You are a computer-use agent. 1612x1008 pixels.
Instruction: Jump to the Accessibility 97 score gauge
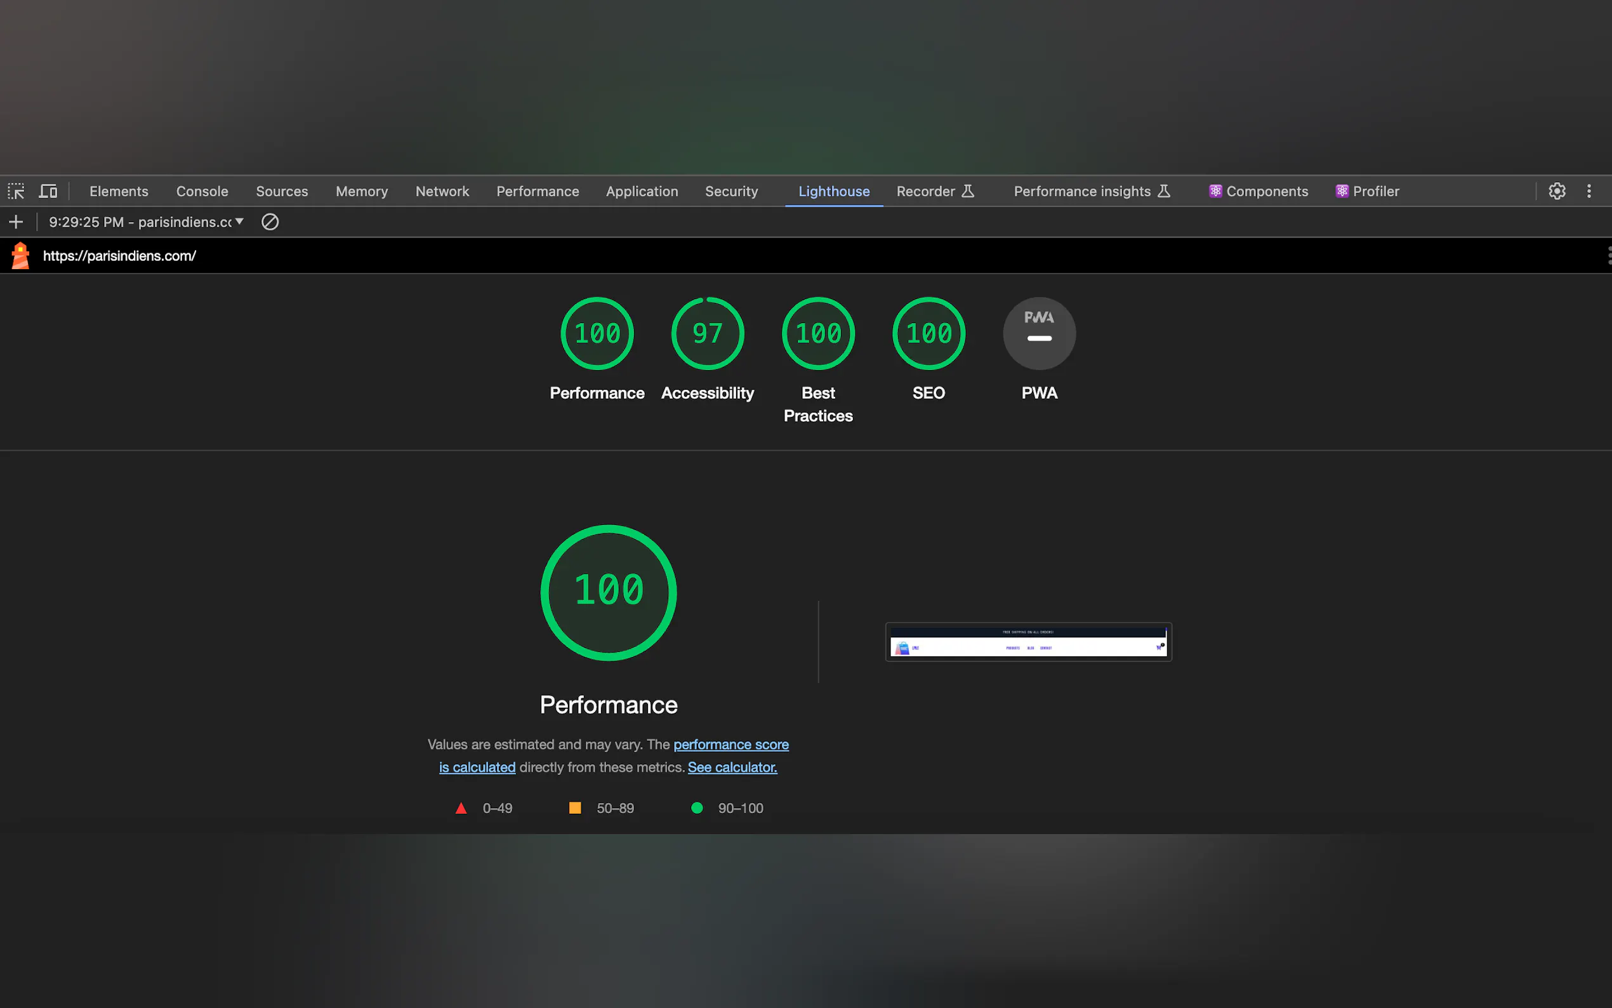click(x=707, y=333)
